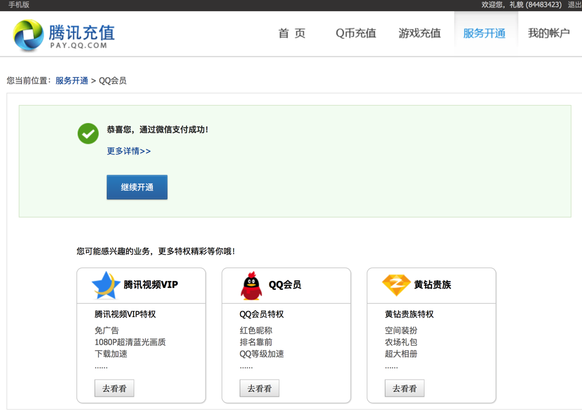This screenshot has width=582, height=411.
Task: Click the yellow diamond icon
Action: (x=396, y=285)
